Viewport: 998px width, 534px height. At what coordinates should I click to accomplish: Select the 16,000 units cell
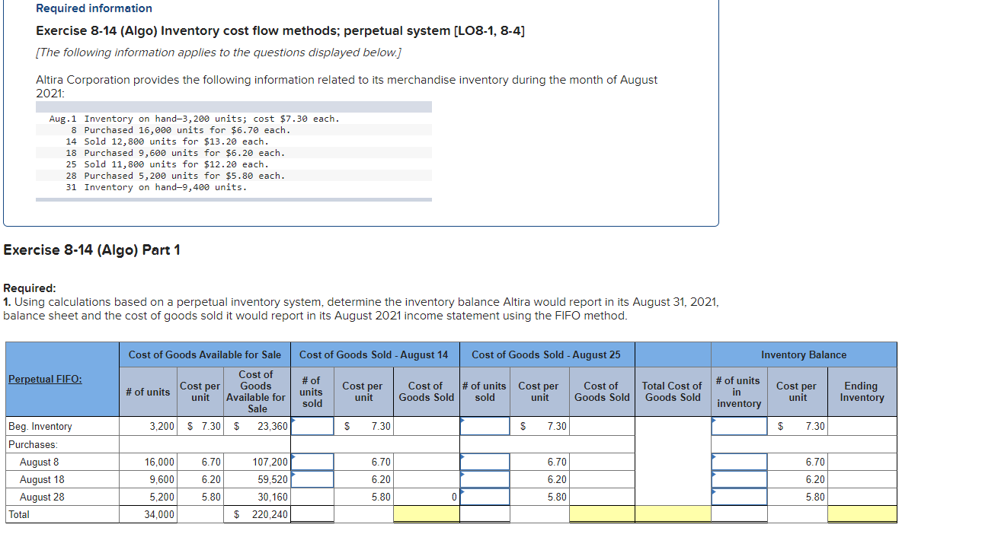click(149, 462)
